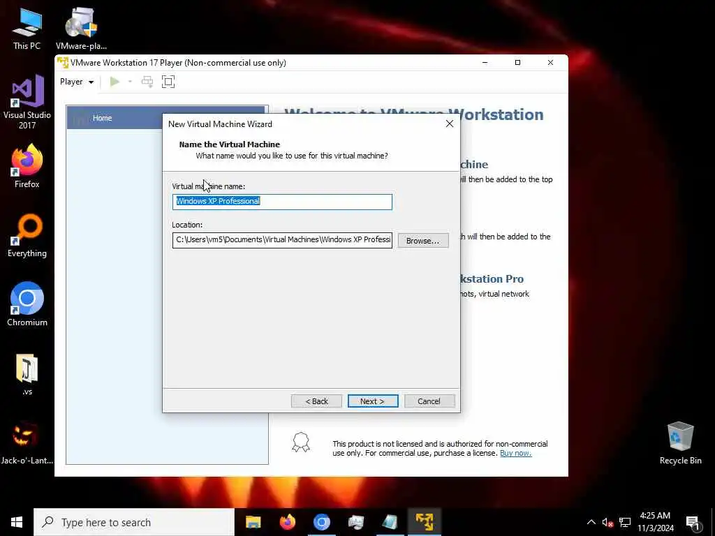Click the Enter full screen mode icon

[x=168, y=82]
